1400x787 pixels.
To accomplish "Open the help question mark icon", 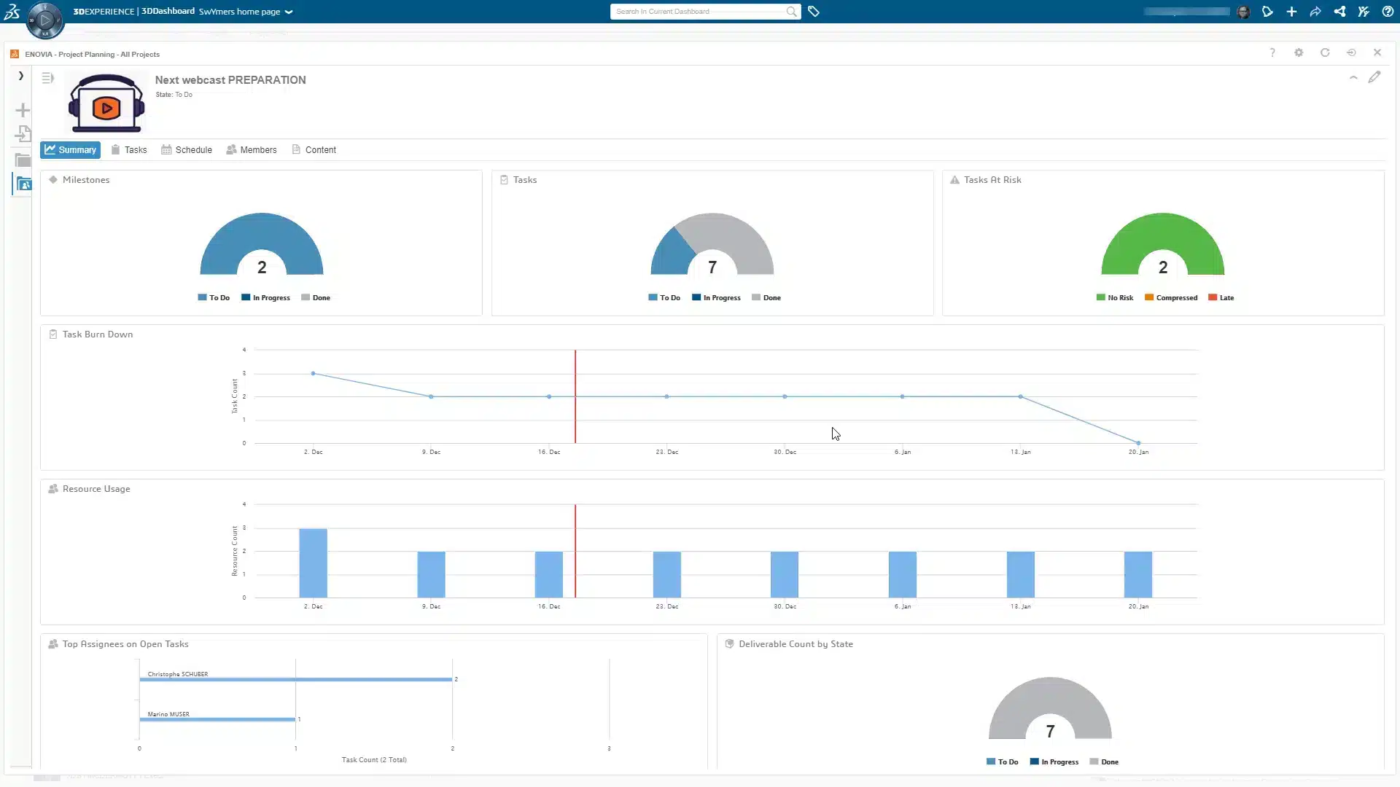I will 1389,12.
